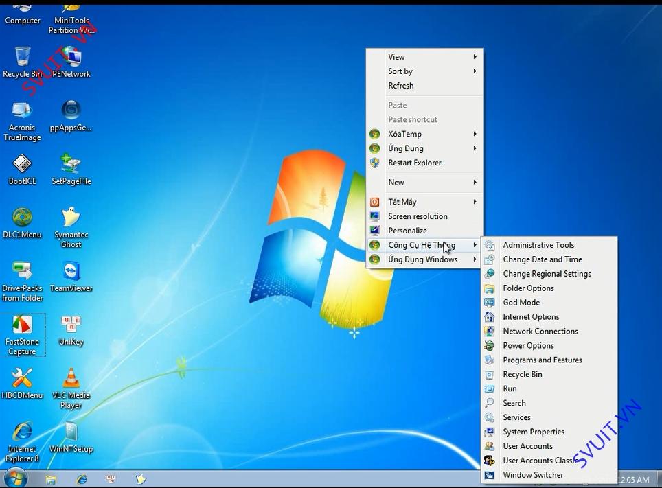Open Network Connections from submenu
The image size is (662, 488).
pos(549,331)
